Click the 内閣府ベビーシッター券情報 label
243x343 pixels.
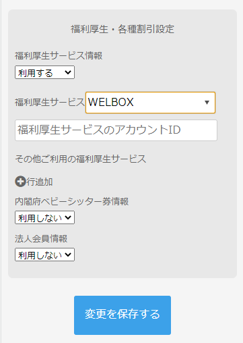click(x=72, y=201)
